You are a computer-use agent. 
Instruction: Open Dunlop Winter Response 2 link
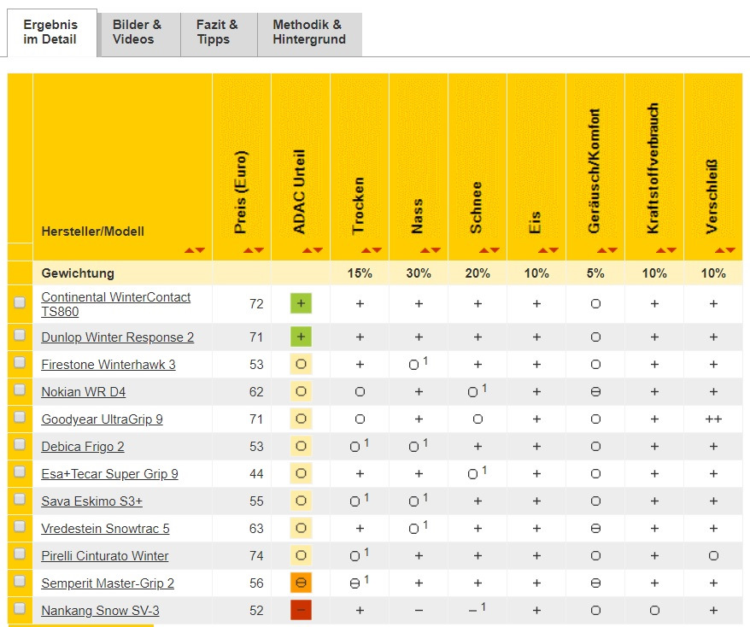[x=118, y=337]
